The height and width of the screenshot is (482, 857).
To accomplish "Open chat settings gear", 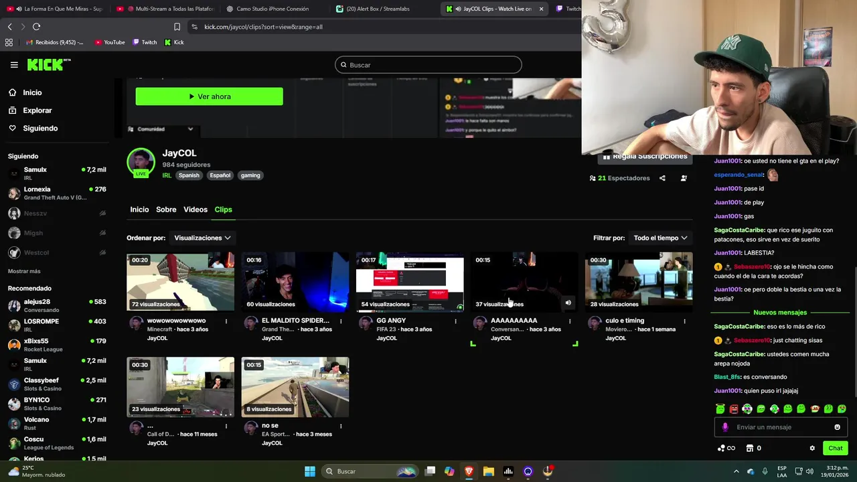I will (812, 449).
